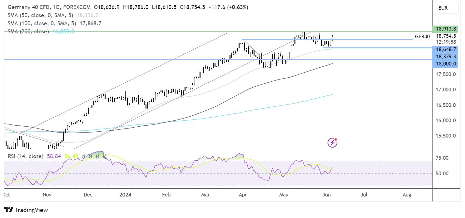Click the GER40 label on the chart
Viewport: 465px width, 218px height.
point(422,36)
